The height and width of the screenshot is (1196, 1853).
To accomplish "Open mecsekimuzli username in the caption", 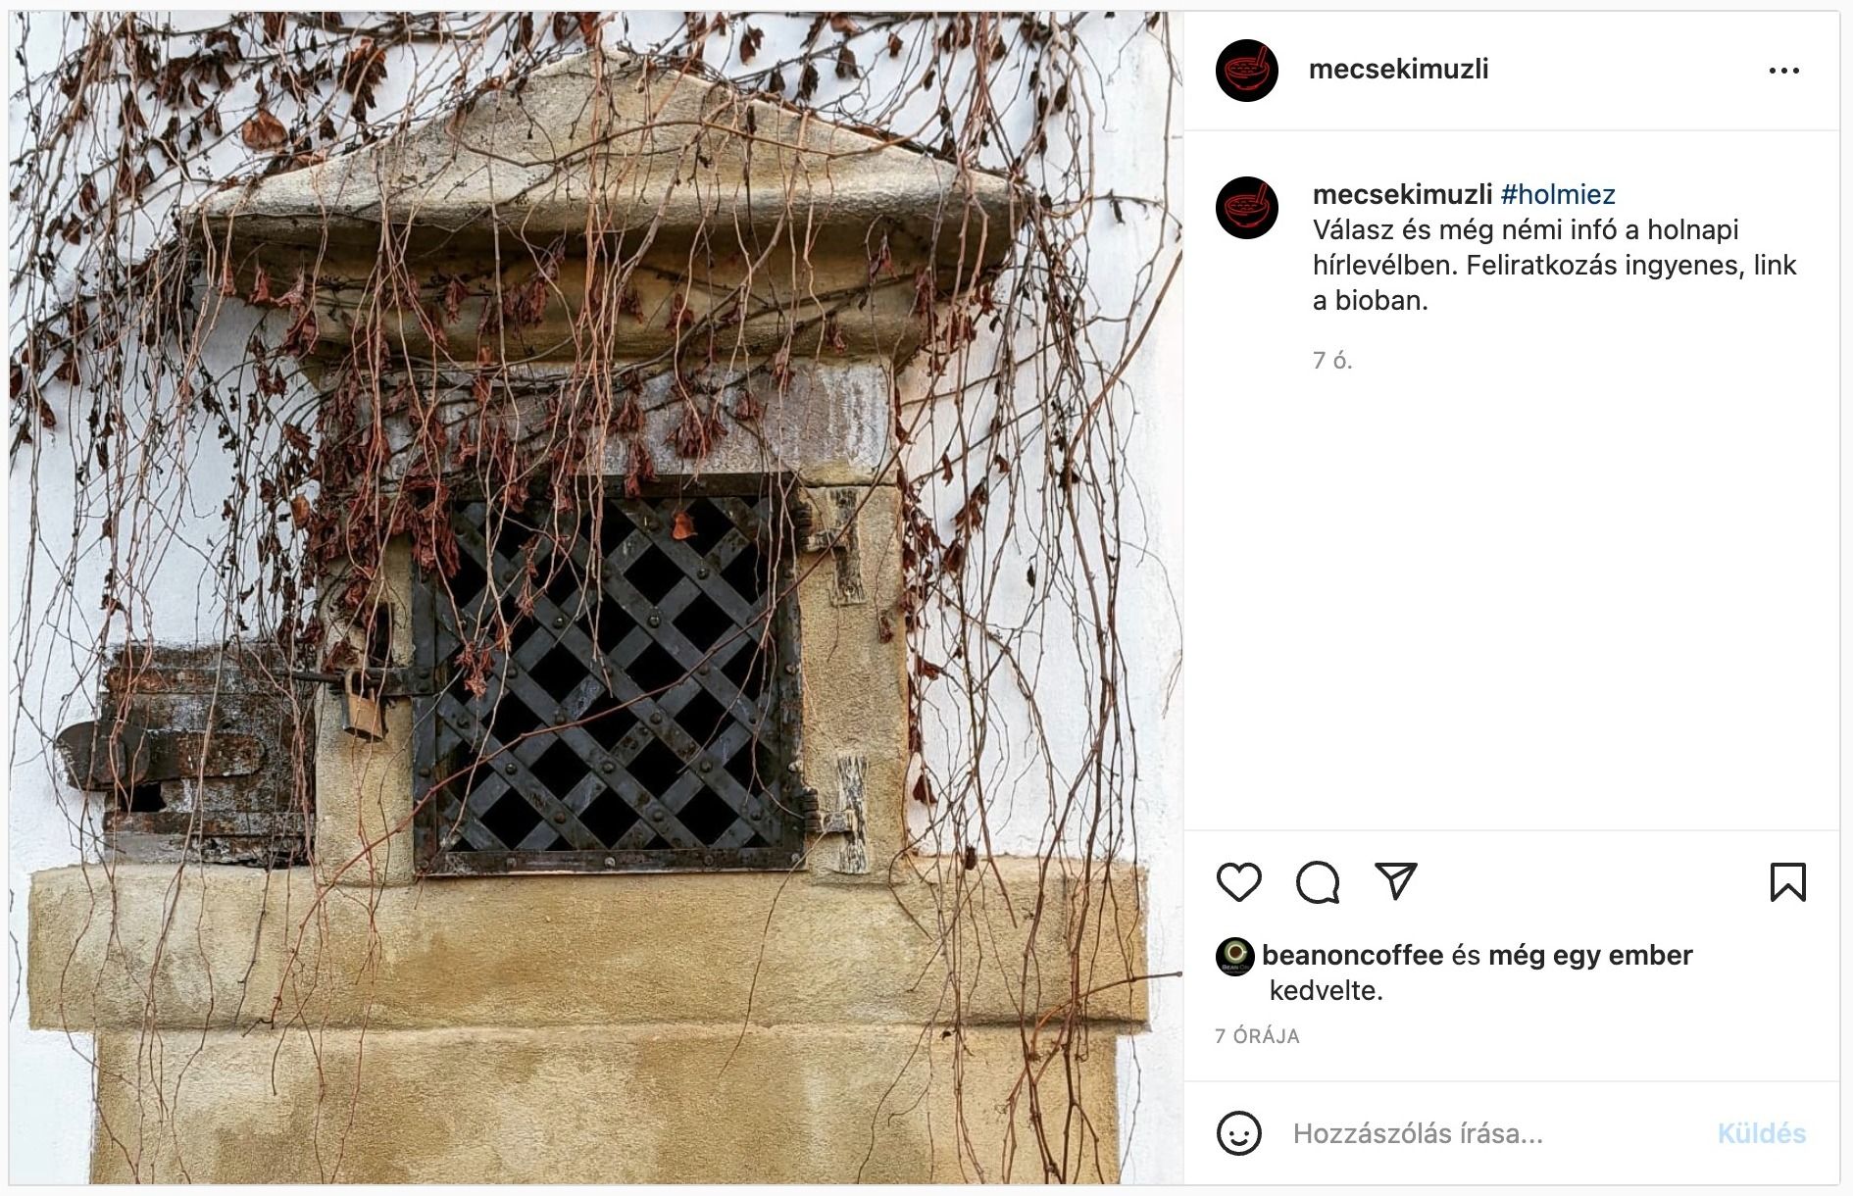I will pos(1402,194).
